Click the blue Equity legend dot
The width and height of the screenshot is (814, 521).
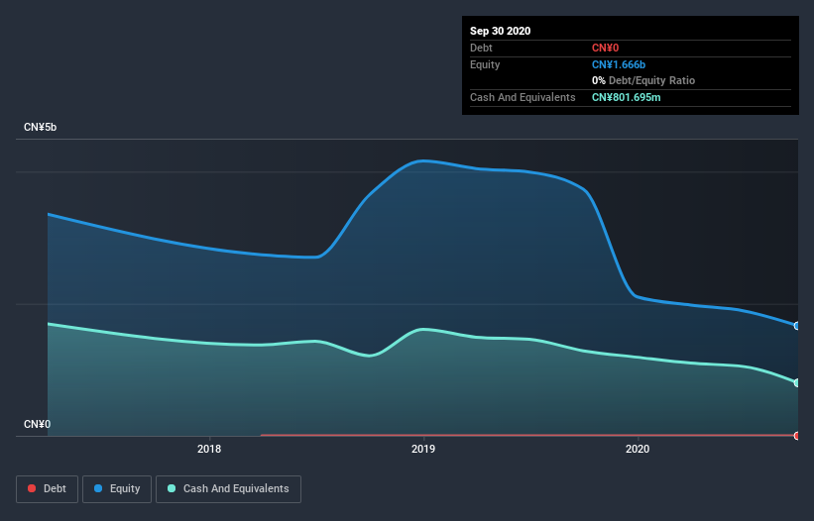click(x=98, y=488)
